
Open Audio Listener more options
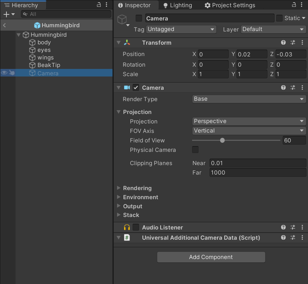(302, 227)
